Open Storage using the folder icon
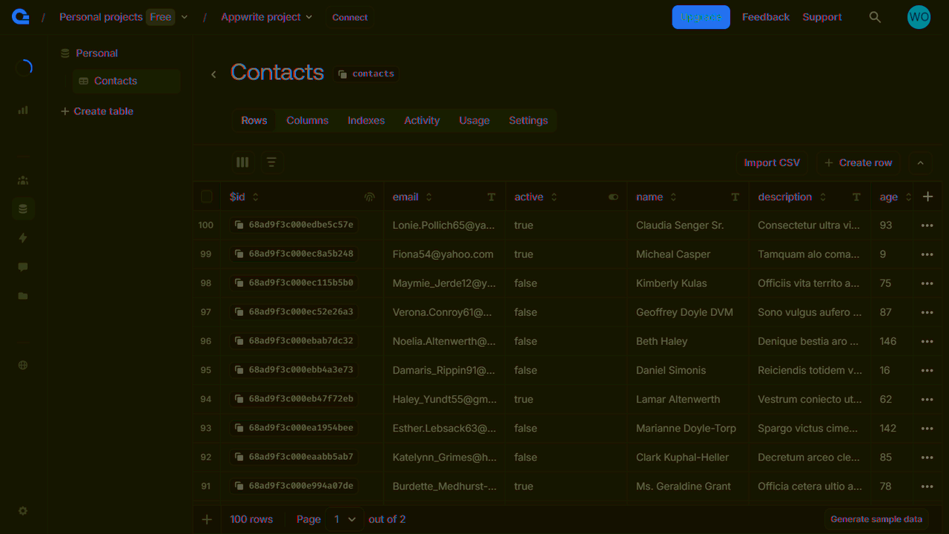949x534 pixels. click(22, 295)
